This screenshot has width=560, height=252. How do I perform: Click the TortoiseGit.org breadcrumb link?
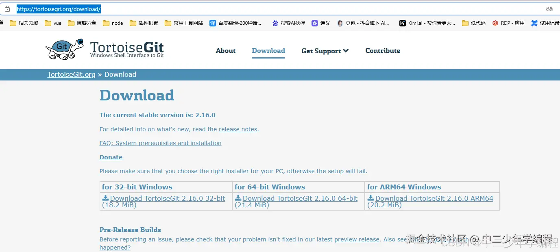coord(72,74)
